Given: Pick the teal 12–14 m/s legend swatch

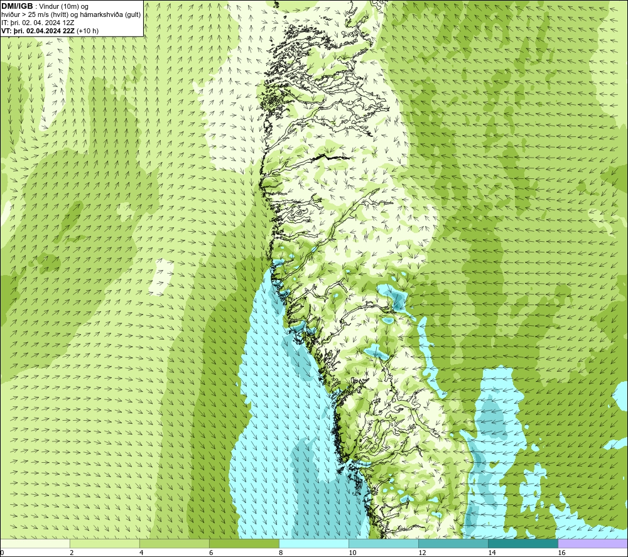Looking at the screenshot, I should coord(453,543).
